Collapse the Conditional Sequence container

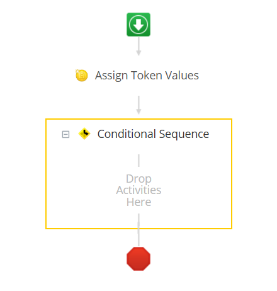tap(65, 134)
